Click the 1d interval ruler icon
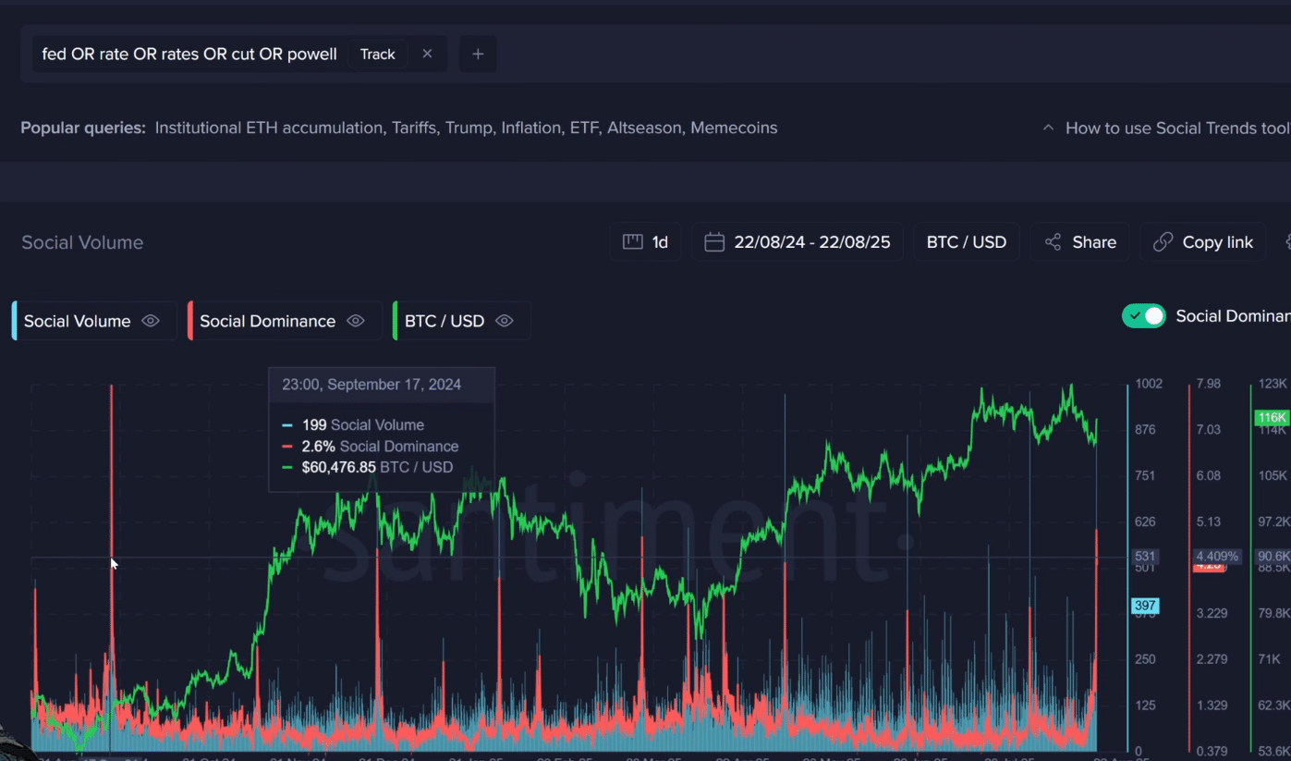1291x761 pixels. click(x=633, y=242)
